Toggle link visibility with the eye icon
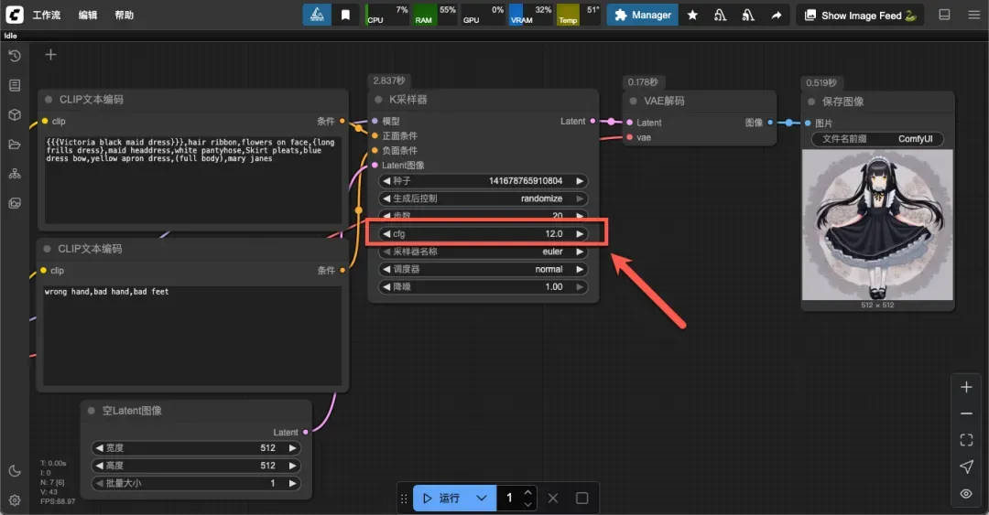989x515 pixels. (x=966, y=494)
